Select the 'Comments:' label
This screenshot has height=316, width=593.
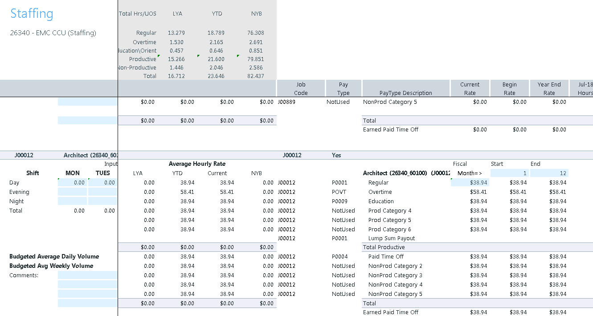[x=24, y=275]
